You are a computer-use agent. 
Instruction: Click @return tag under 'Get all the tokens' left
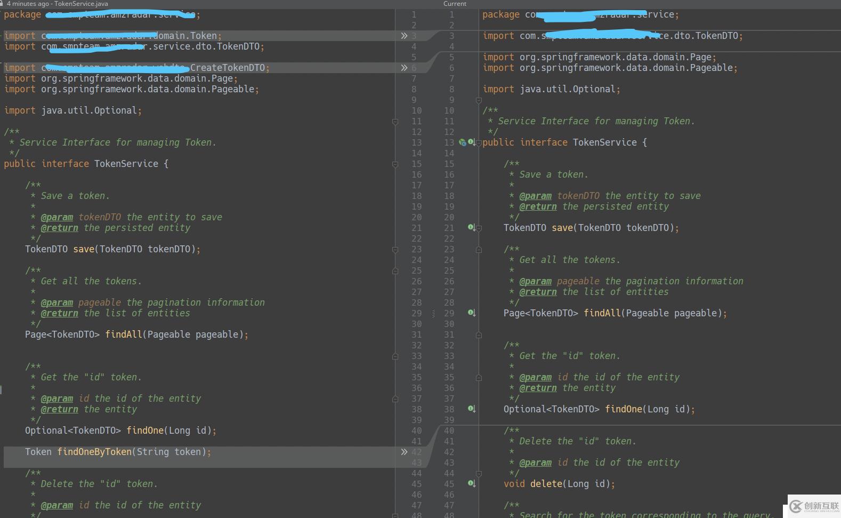click(59, 313)
